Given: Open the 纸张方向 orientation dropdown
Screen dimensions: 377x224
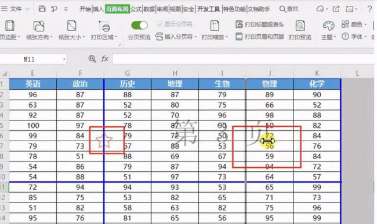Looking at the screenshot, I should pyautogui.click(x=39, y=30).
